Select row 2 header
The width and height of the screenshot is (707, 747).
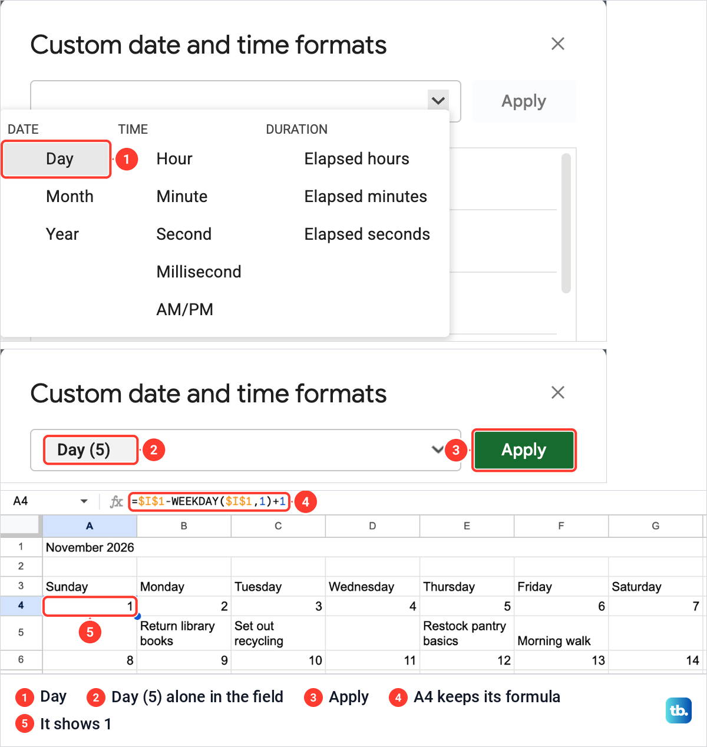(x=21, y=566)
